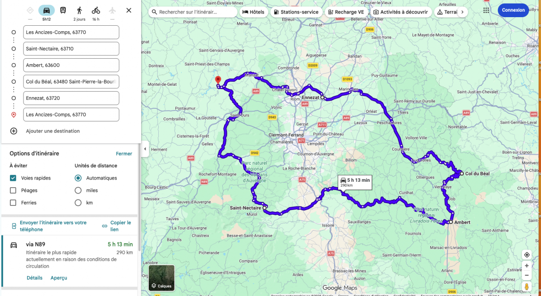Click the Saint-Nectaire waypoint on map

[265, 208]
